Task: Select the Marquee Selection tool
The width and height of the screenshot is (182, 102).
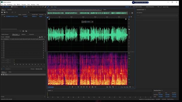Action: 40,7
